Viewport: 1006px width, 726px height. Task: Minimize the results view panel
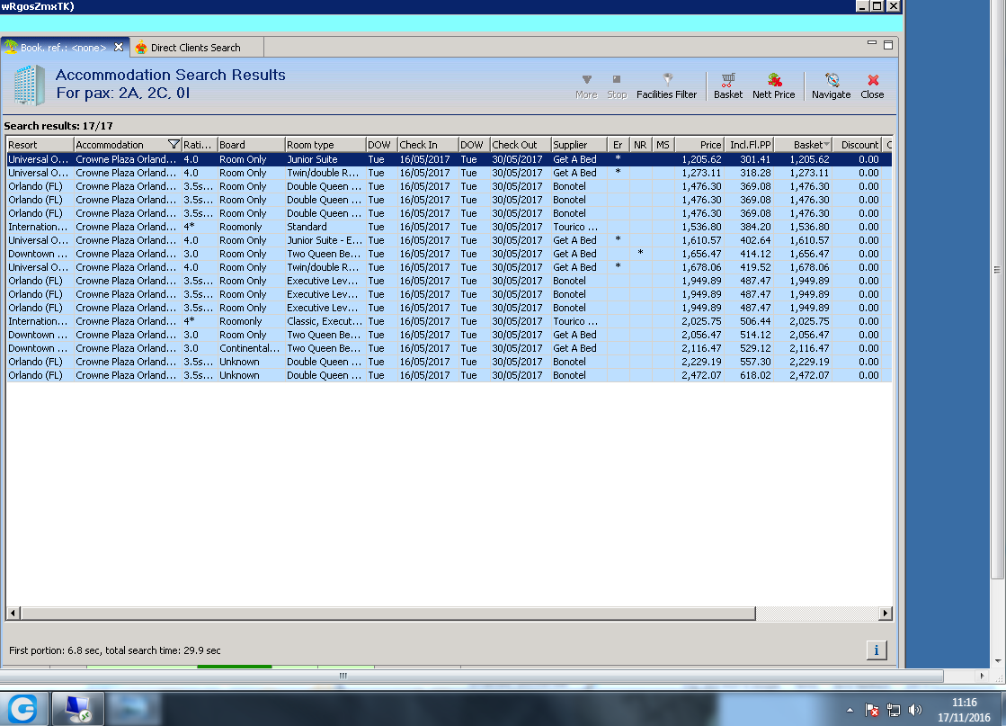871,44
